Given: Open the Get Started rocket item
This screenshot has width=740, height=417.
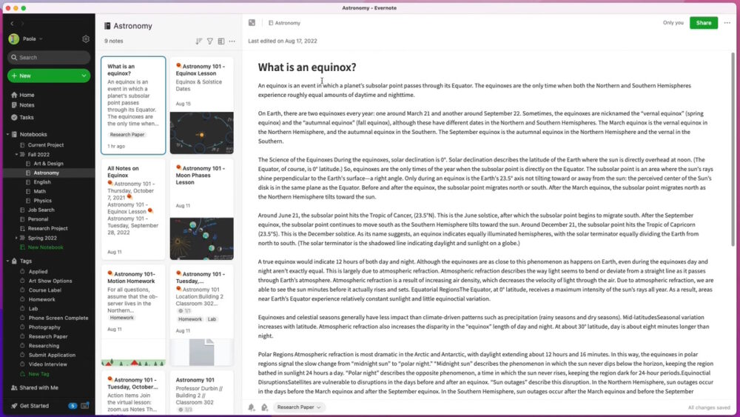Looking at the screenshot, I should coord(30,406).
